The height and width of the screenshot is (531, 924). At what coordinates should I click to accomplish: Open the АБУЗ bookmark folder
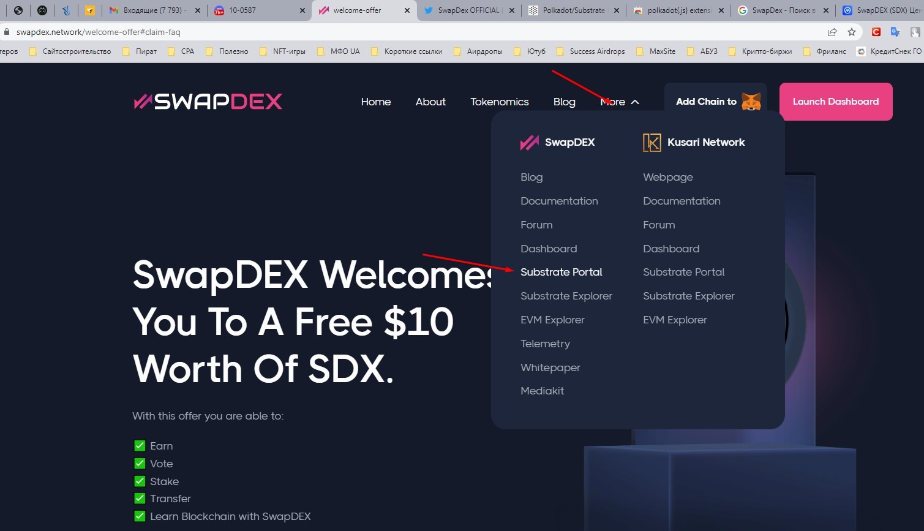(702, 51)
